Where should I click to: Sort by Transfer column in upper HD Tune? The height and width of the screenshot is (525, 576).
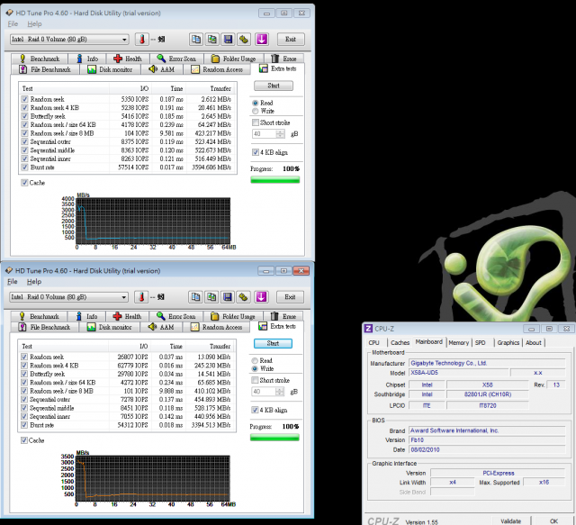click(210, 88)
